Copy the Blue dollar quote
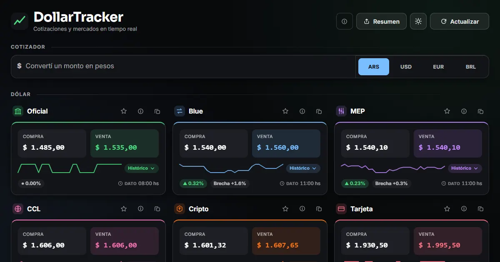500x262 pixels. coord(319,111)
